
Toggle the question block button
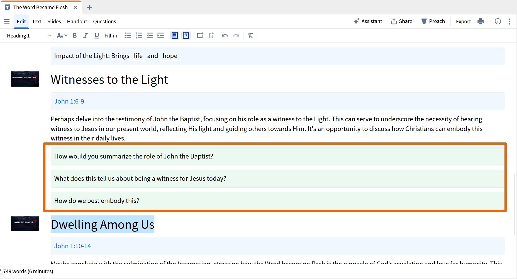click(186, 36)
